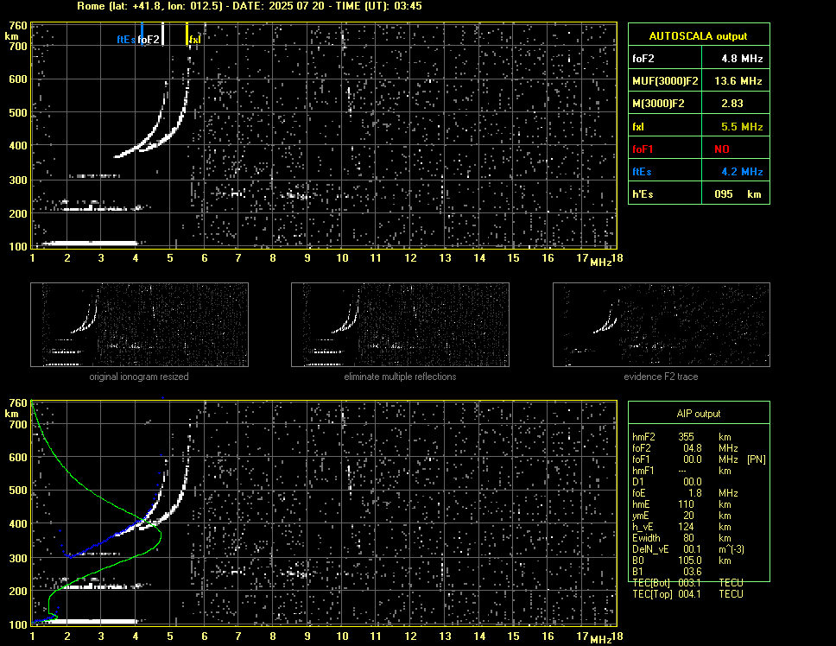Click the [PN] tag in AIP panel

pos(756,459)
